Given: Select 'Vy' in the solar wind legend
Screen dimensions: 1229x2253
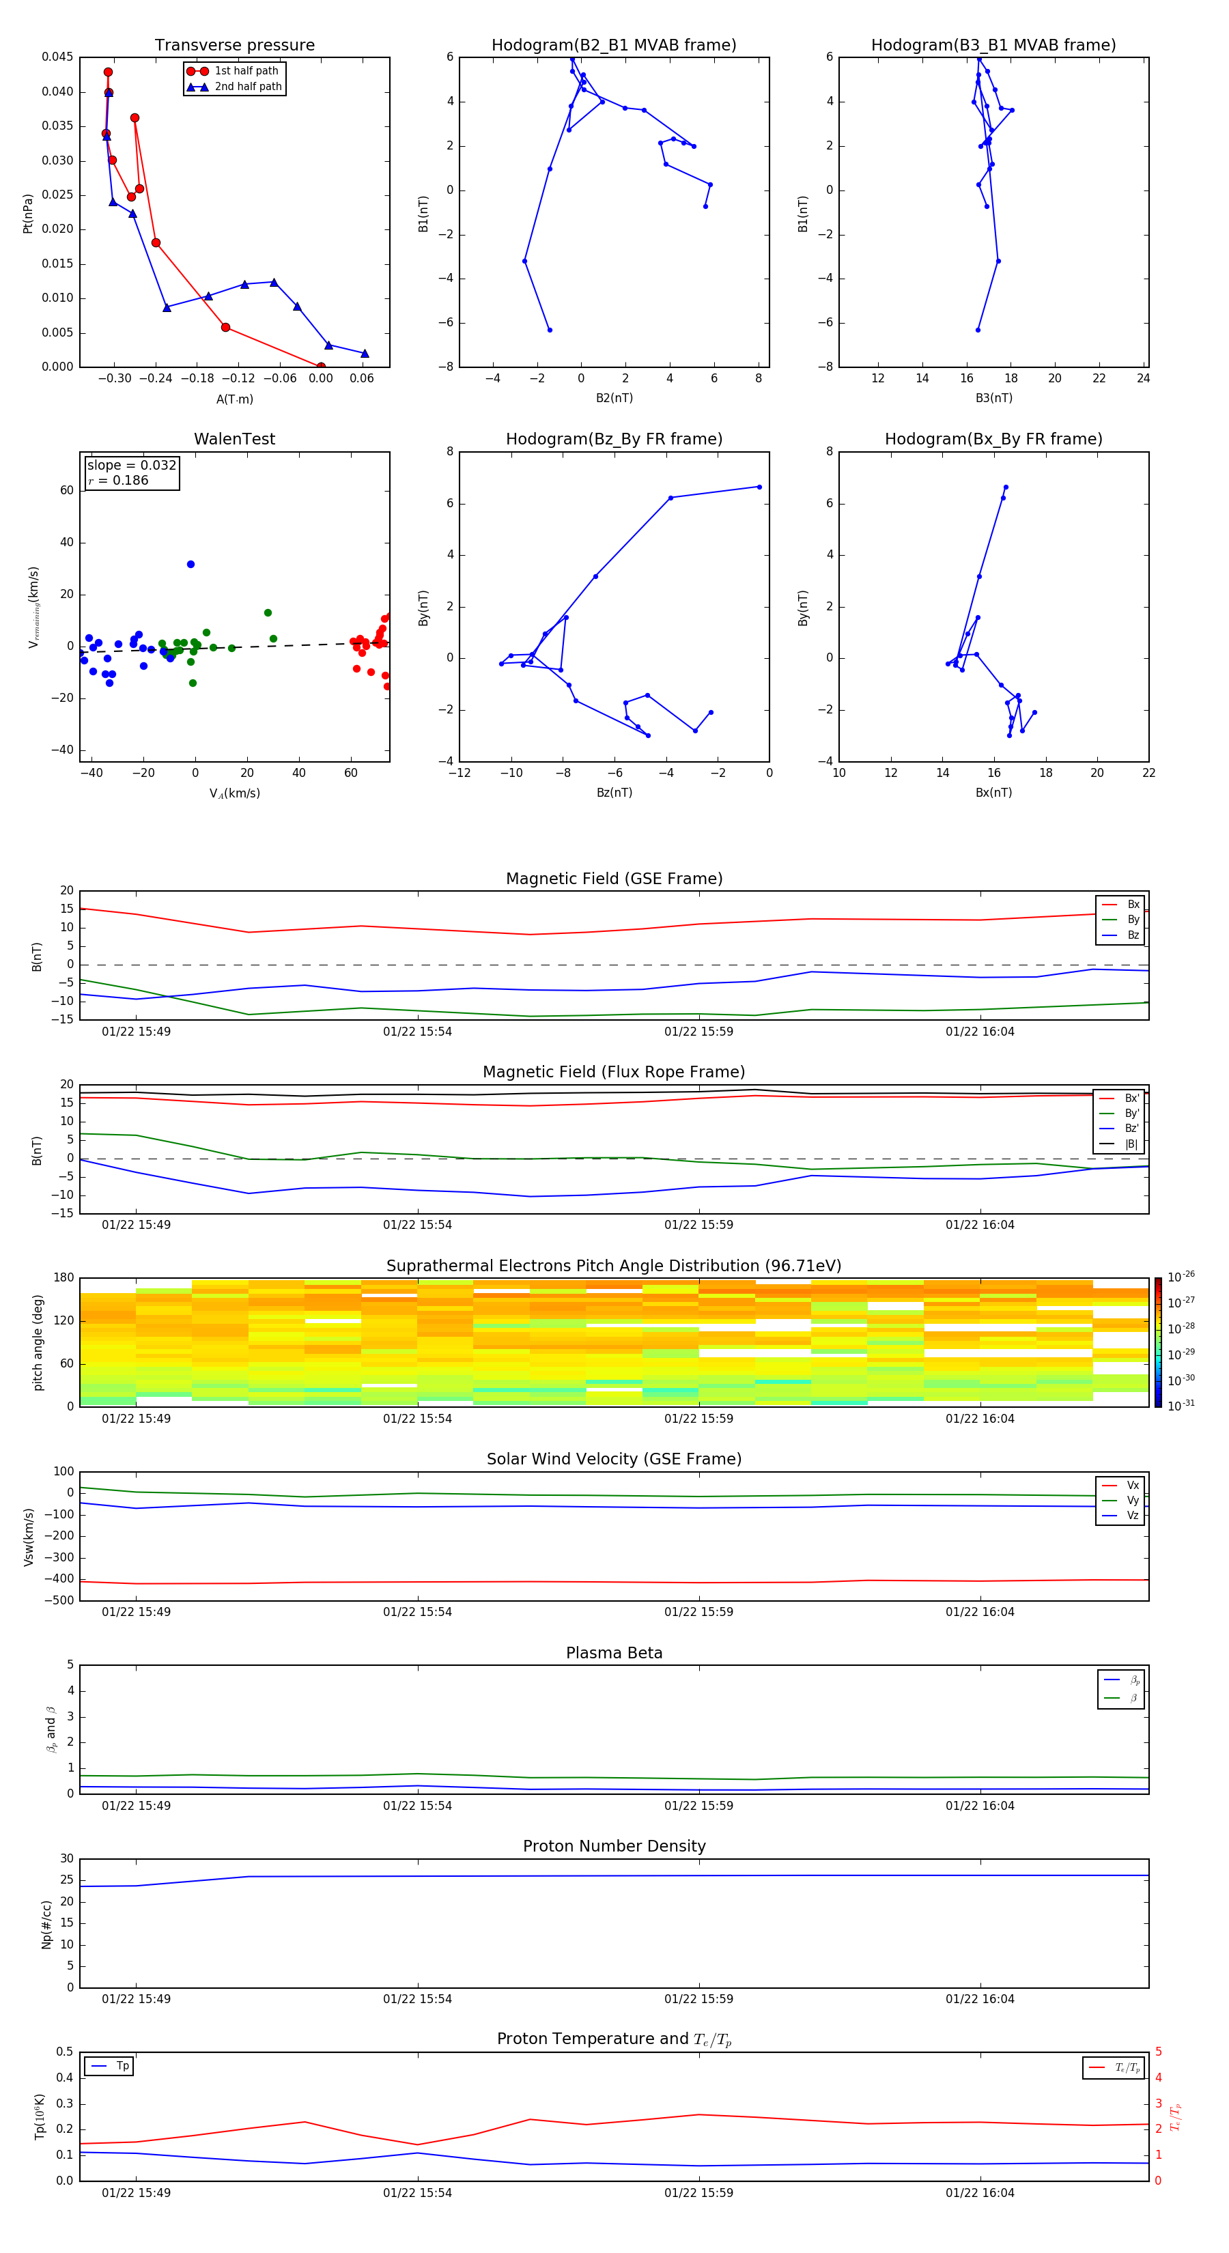Looking at the screenshot, I should point(1121,1501).
